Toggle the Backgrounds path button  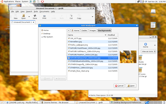[104, 30]
